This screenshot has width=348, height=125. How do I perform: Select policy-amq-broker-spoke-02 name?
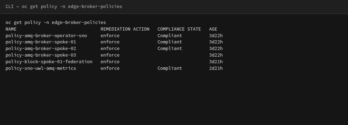[41, 49]
